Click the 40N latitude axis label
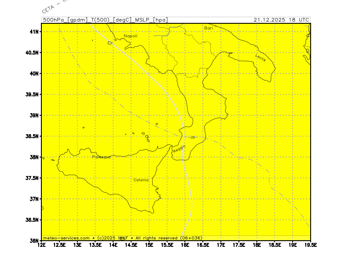The height and width of the screenshot is (264, 352). pyautogui.click(x=34, y=73)
